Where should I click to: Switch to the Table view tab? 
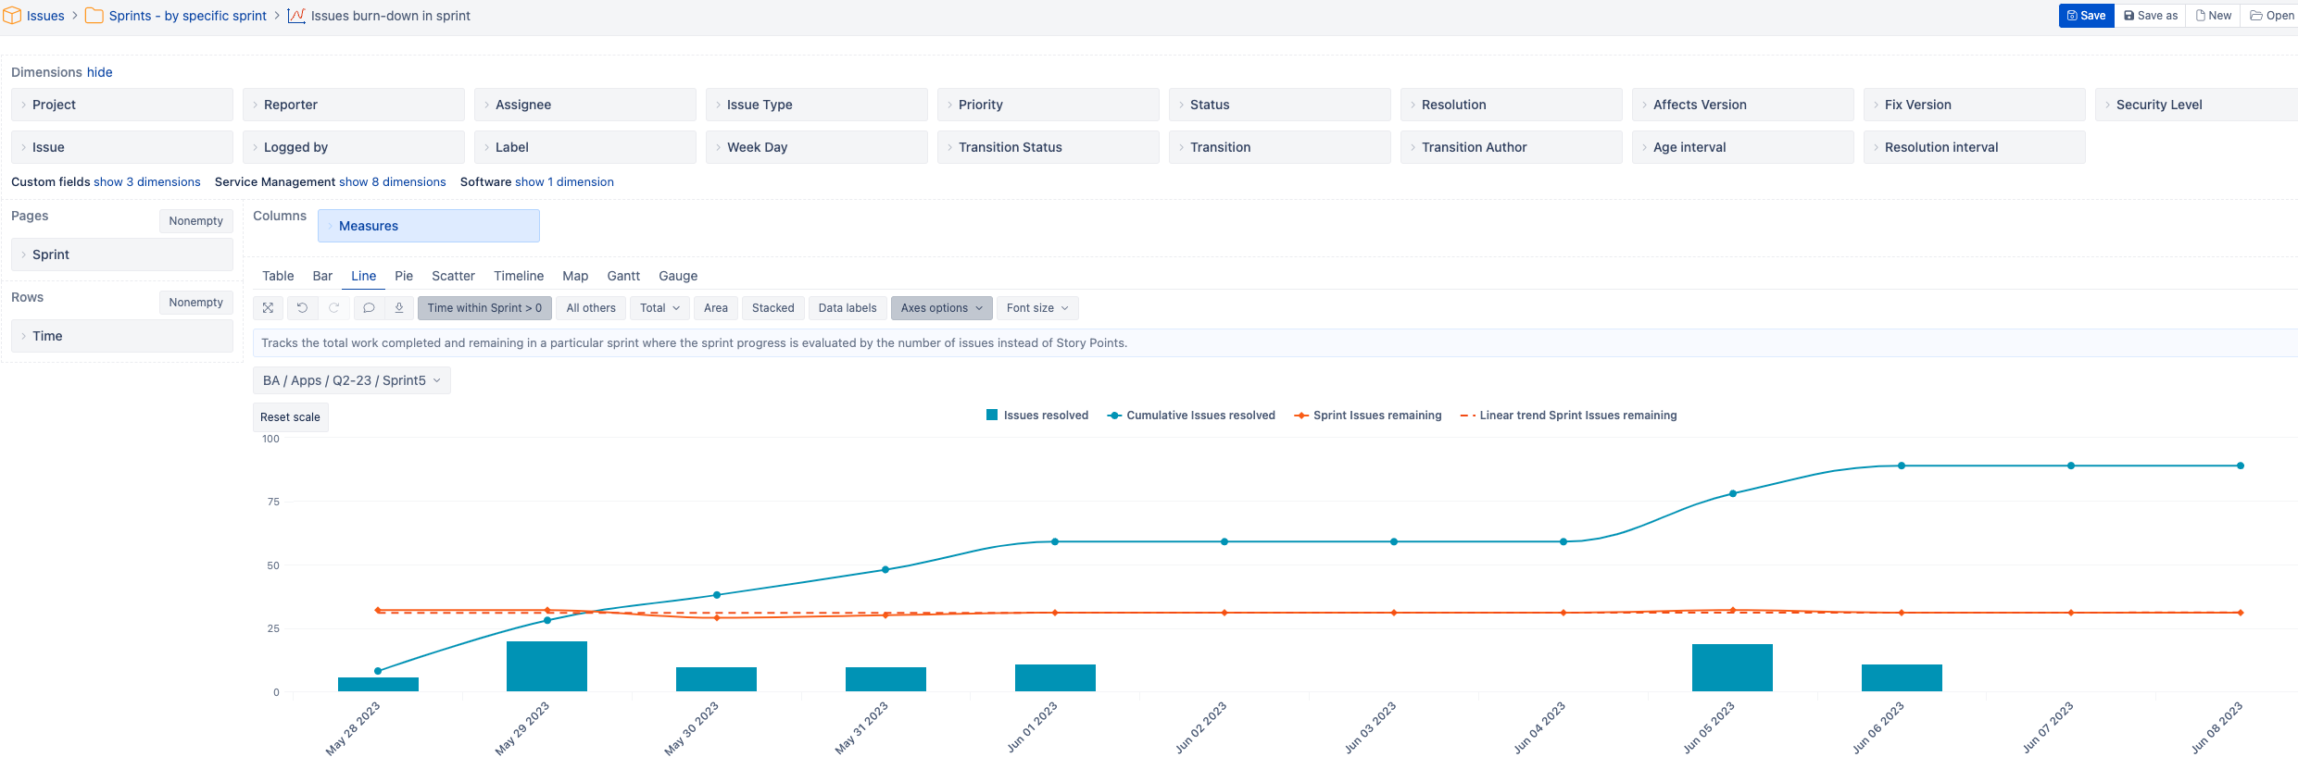tap(278, 276)
